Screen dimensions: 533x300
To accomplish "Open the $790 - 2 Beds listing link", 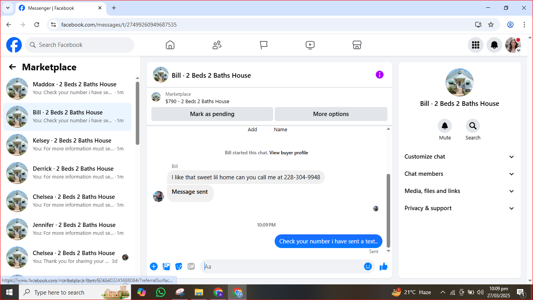I will pyautogui.click(x=197, y=101).
